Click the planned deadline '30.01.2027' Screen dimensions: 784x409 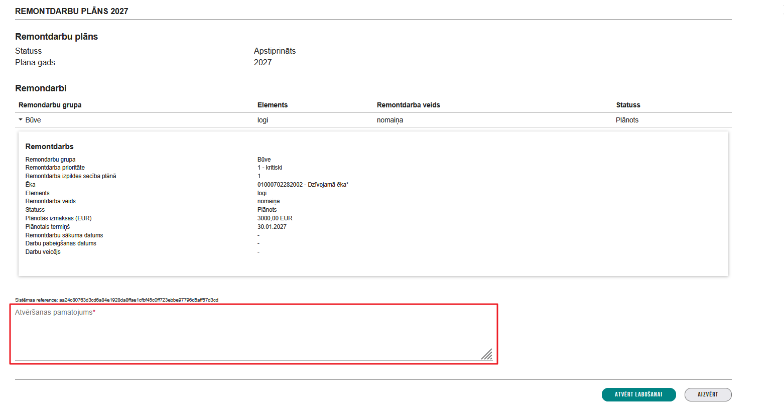(x=272, y=227)
